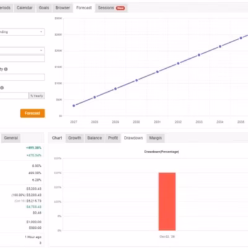
Task: Click the $500.00 value
Action: 35,228
